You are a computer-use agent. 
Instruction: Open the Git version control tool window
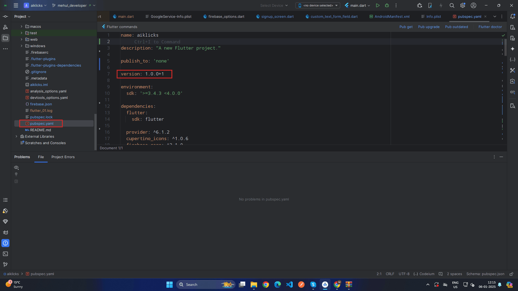click(x=6, y=264)
